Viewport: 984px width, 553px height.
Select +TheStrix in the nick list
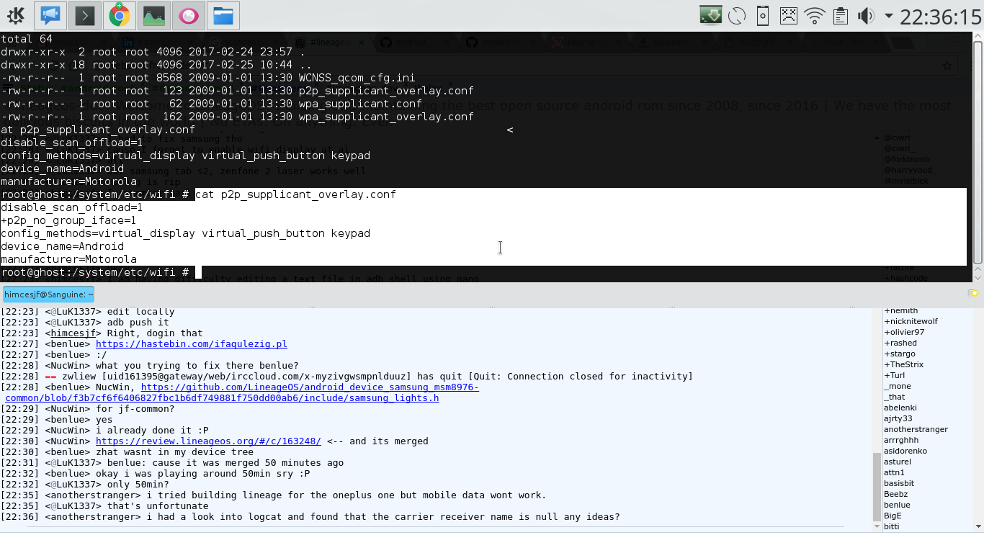[x=903, y=364]
